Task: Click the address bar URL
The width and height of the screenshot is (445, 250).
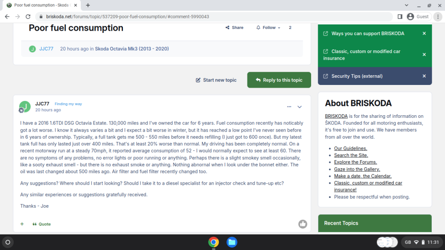Action: tap(128, 17)
